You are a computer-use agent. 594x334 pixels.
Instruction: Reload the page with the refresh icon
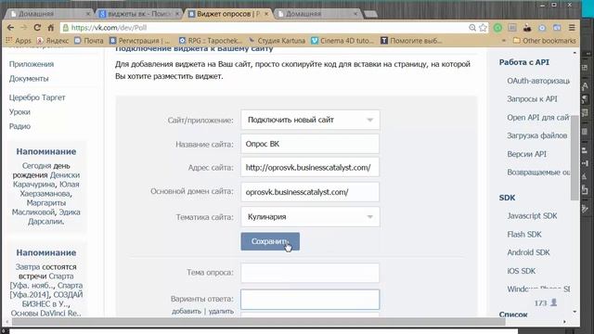click(x=37, y=28)
